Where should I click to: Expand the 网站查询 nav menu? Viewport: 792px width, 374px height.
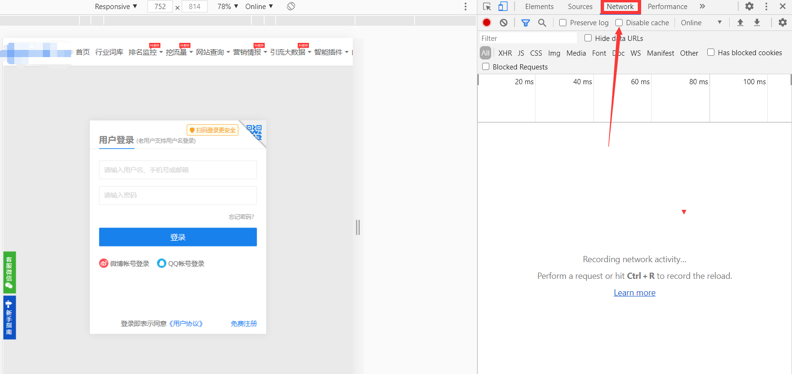213,52
